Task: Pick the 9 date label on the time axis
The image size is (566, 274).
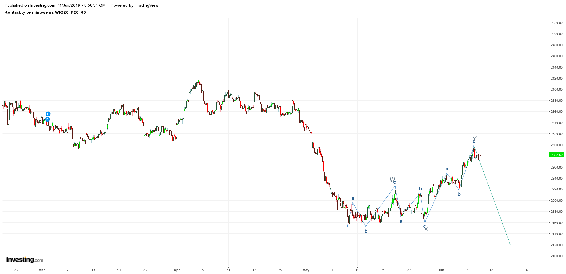Action: click(332, 270)
